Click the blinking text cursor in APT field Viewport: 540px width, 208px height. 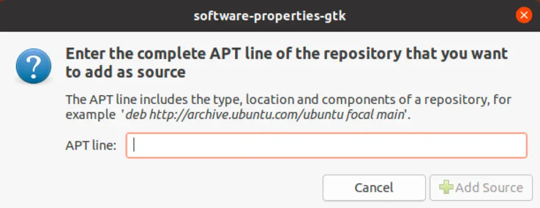[134, 145]
